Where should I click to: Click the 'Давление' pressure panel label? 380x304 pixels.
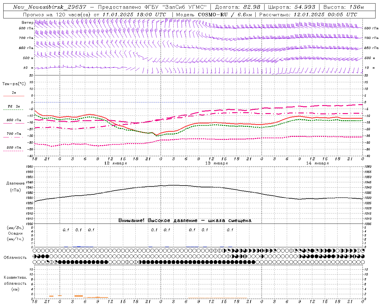(x=15, y=183)
